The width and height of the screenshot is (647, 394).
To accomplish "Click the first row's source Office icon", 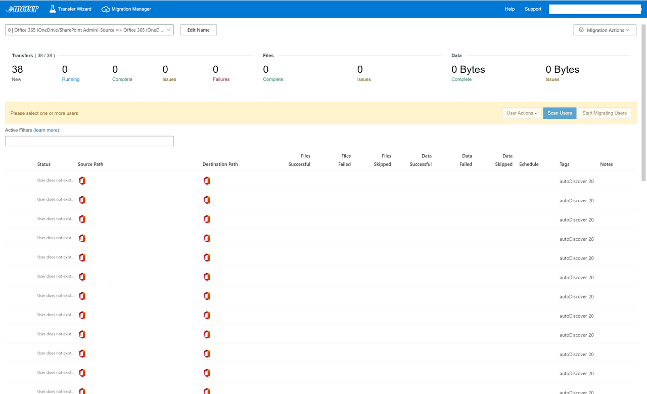I will click(82, 181).
